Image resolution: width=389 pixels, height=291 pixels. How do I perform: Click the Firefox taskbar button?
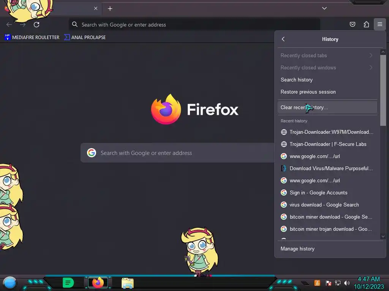point(98,282)
